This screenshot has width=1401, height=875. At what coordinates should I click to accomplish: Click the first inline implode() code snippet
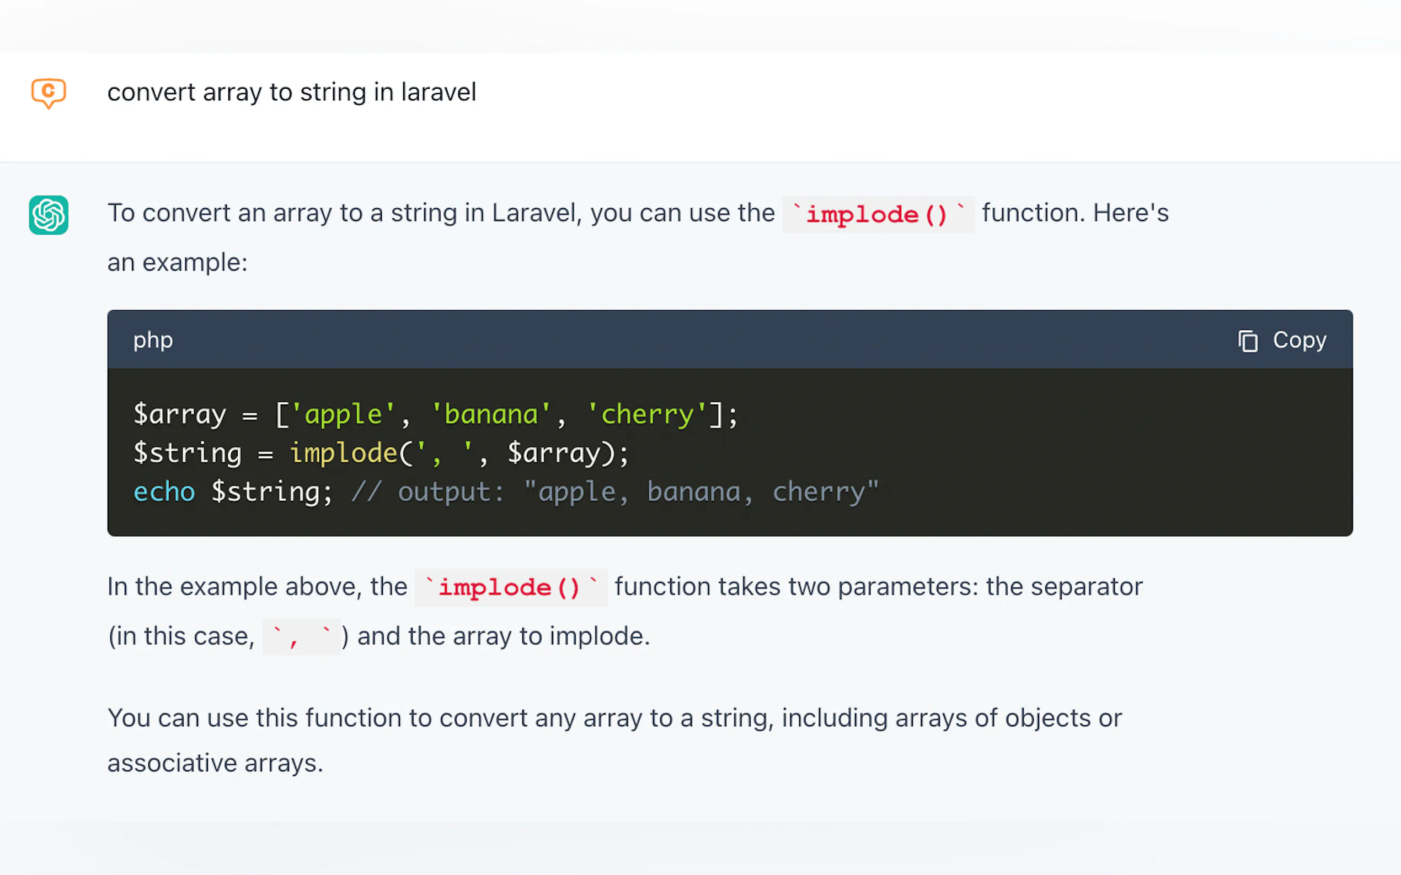pyautogui.click(x=877, y=215)
